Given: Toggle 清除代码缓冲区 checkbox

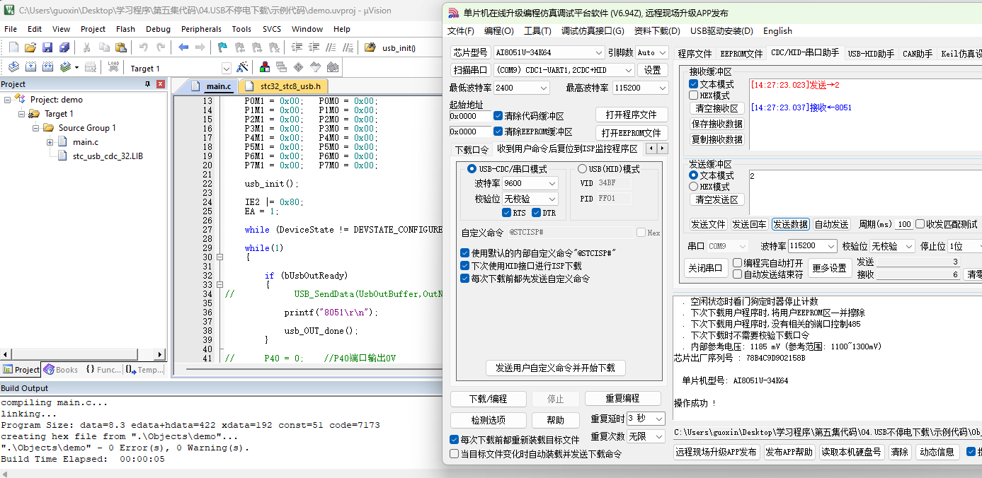Looking at the screenshot, I should pyautogui.click(x=498, y=116).
